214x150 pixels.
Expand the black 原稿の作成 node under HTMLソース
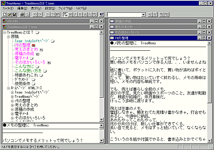(12, 110)
